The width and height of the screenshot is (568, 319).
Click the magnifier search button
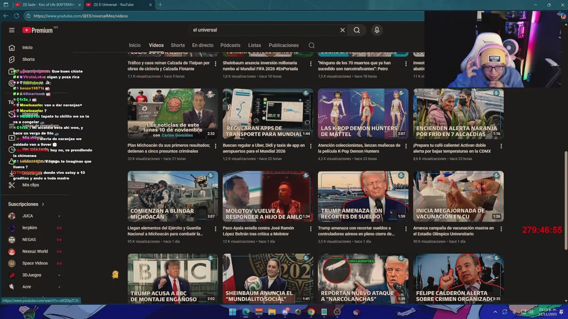[x=357, y=30]
